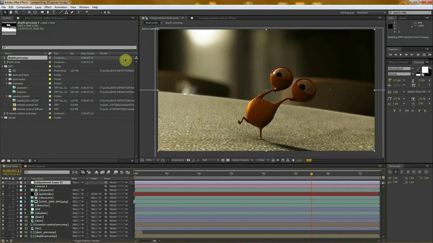
Task: Open the Layer menu
Action: (38, 7)
